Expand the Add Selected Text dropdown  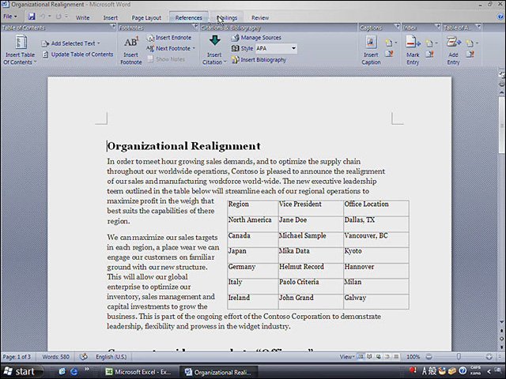[99, 43]
